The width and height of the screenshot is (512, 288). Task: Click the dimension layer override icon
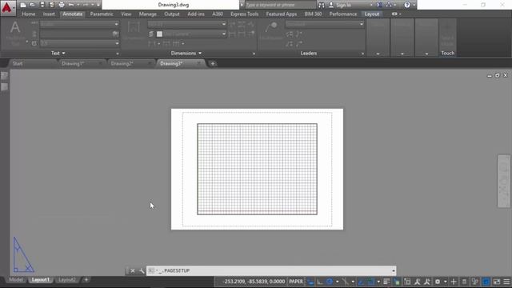[x=151, y=34]
